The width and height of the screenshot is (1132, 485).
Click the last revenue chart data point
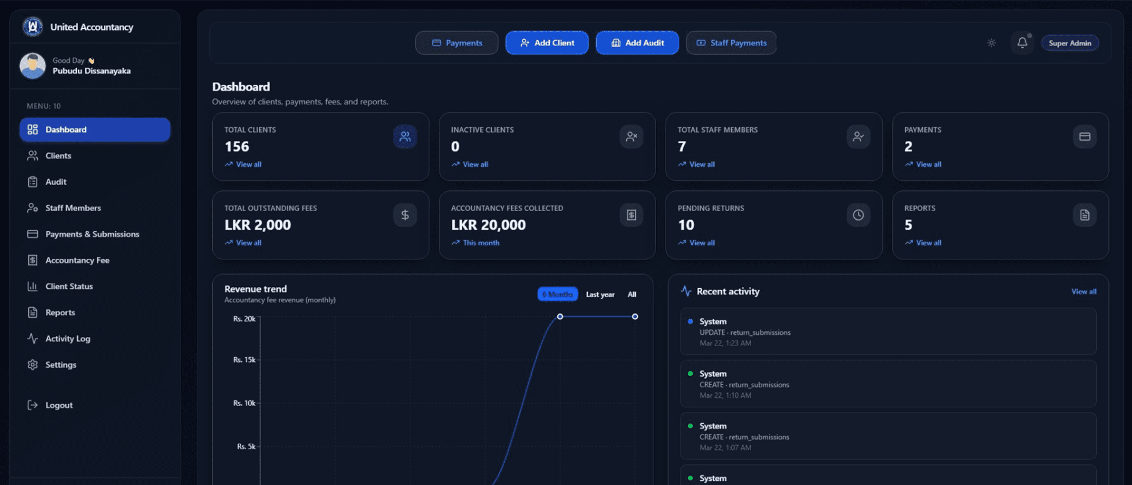(635, 316)
